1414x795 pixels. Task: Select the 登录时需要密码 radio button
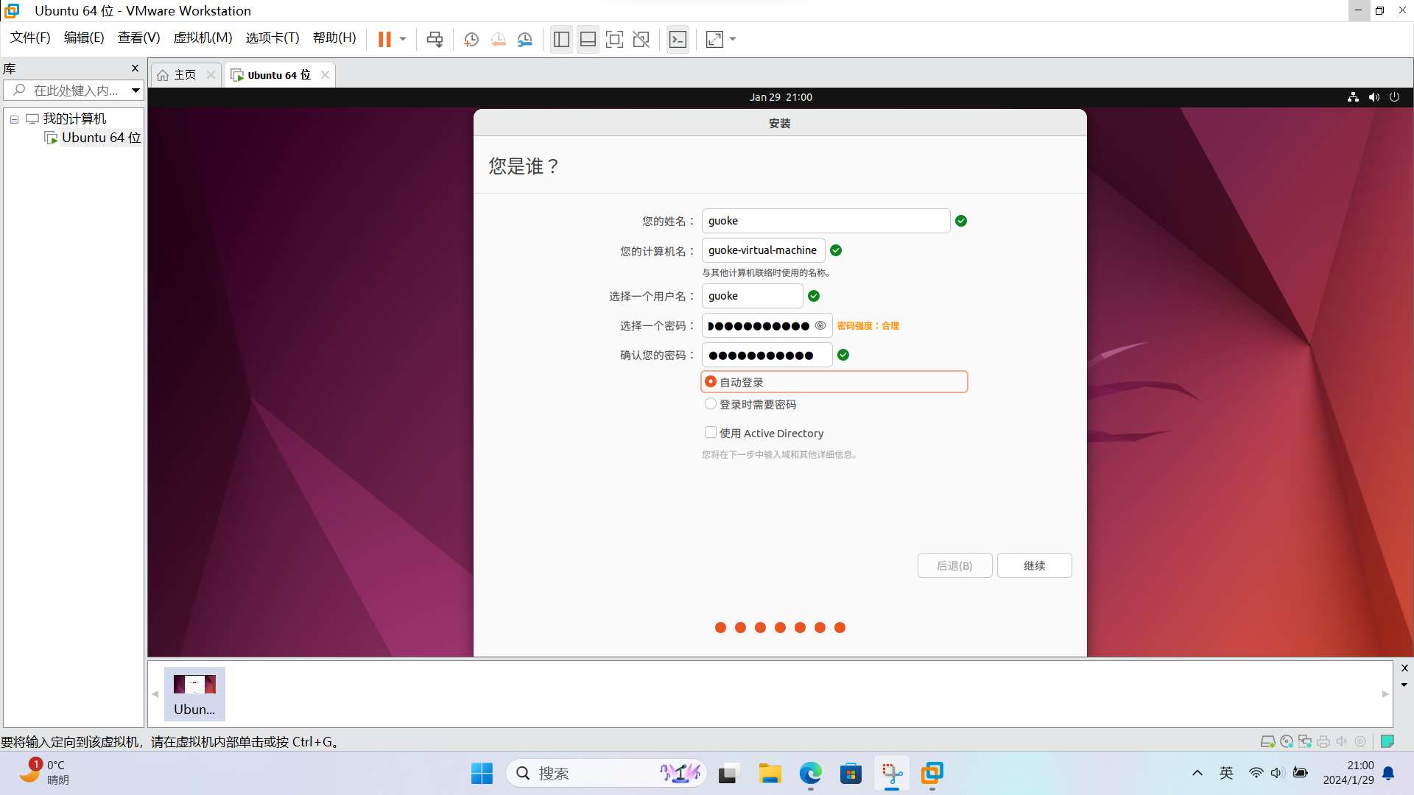pyautogui.click(x=711, y=404)
